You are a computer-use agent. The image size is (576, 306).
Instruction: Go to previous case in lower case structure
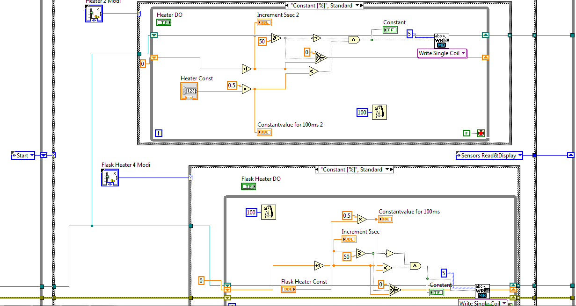(x=318, y=170)
